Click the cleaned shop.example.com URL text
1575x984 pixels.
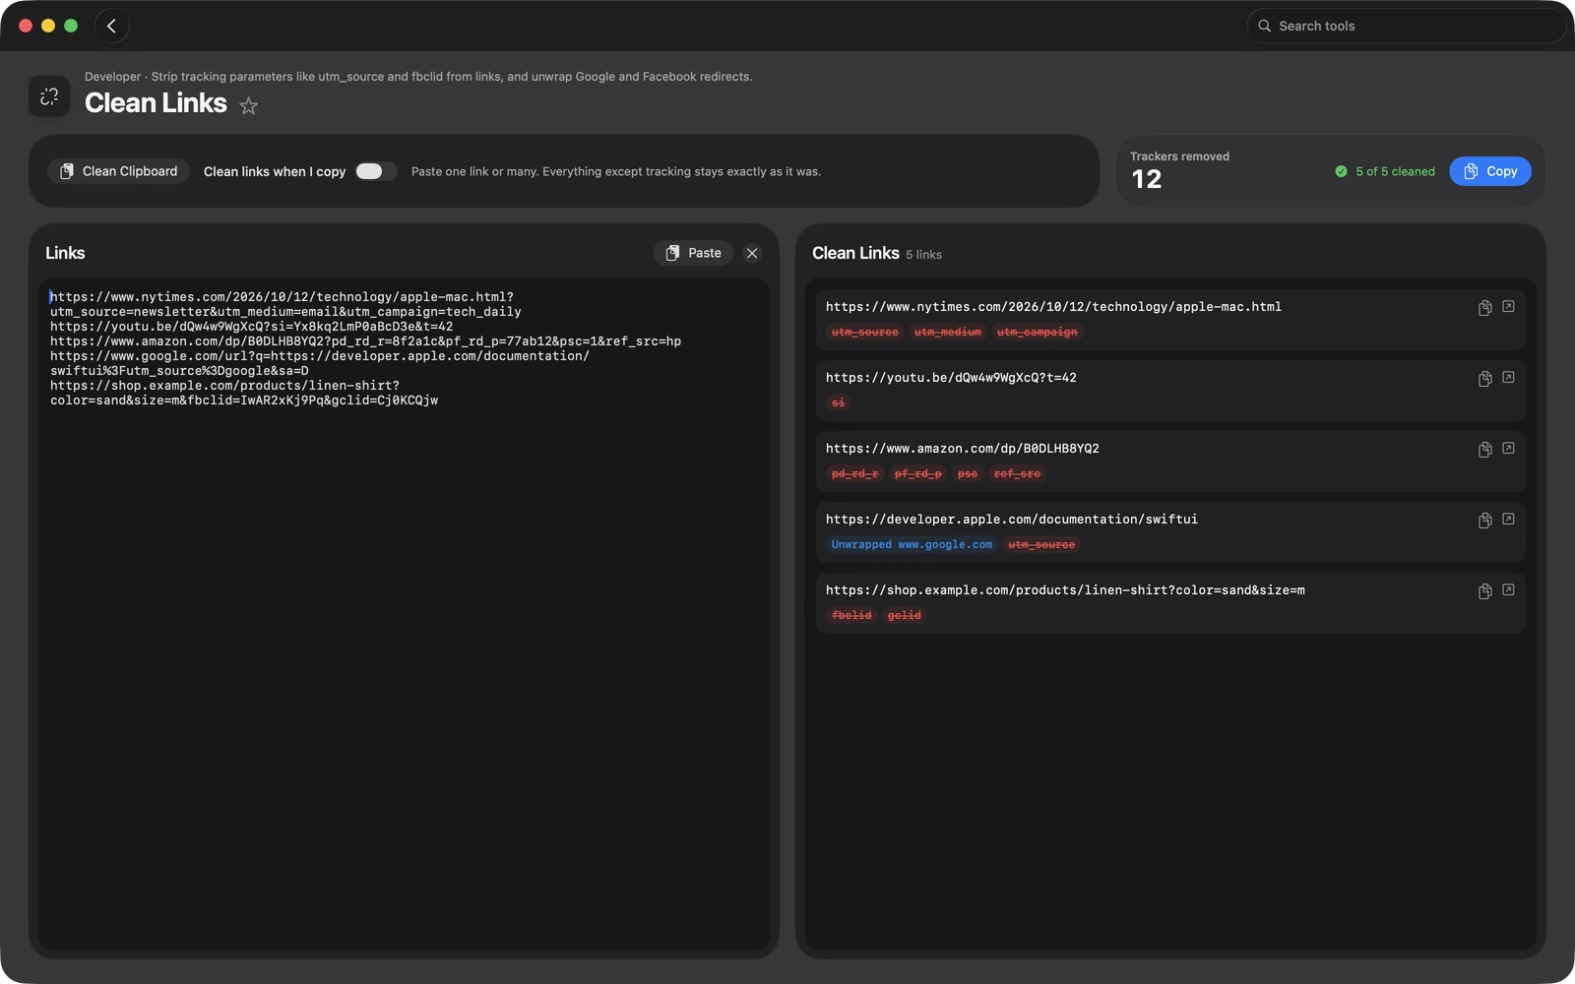(x=1065, y=590)
